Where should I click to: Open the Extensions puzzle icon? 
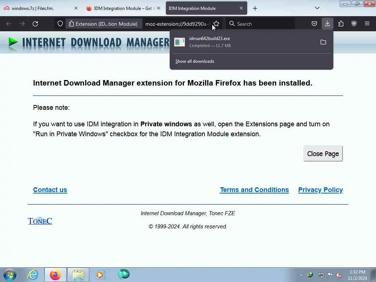pyautogui.click(x=341, y=24)
